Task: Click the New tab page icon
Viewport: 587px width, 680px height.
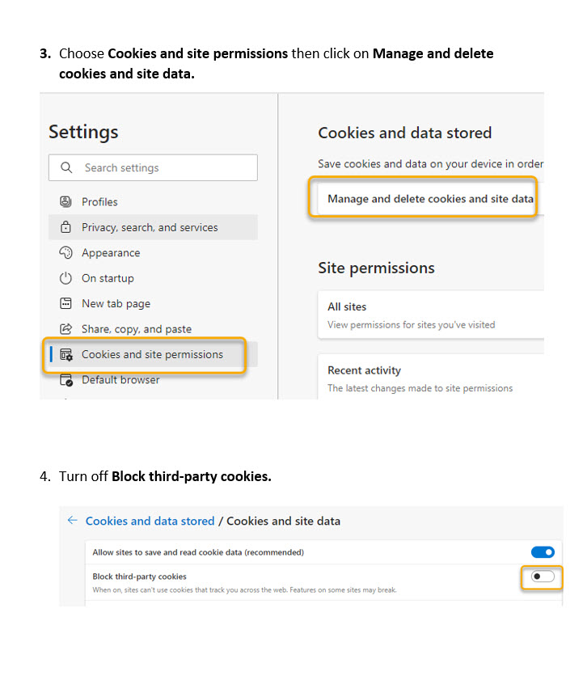Action: click(66, 304)
